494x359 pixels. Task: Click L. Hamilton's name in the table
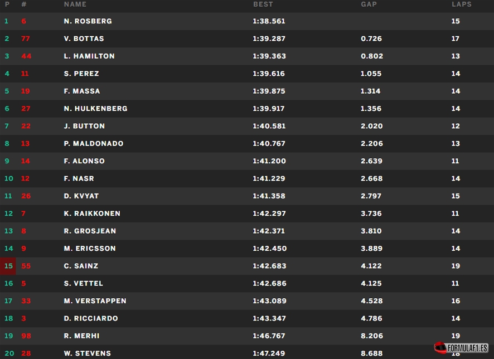tap(89, 56)
